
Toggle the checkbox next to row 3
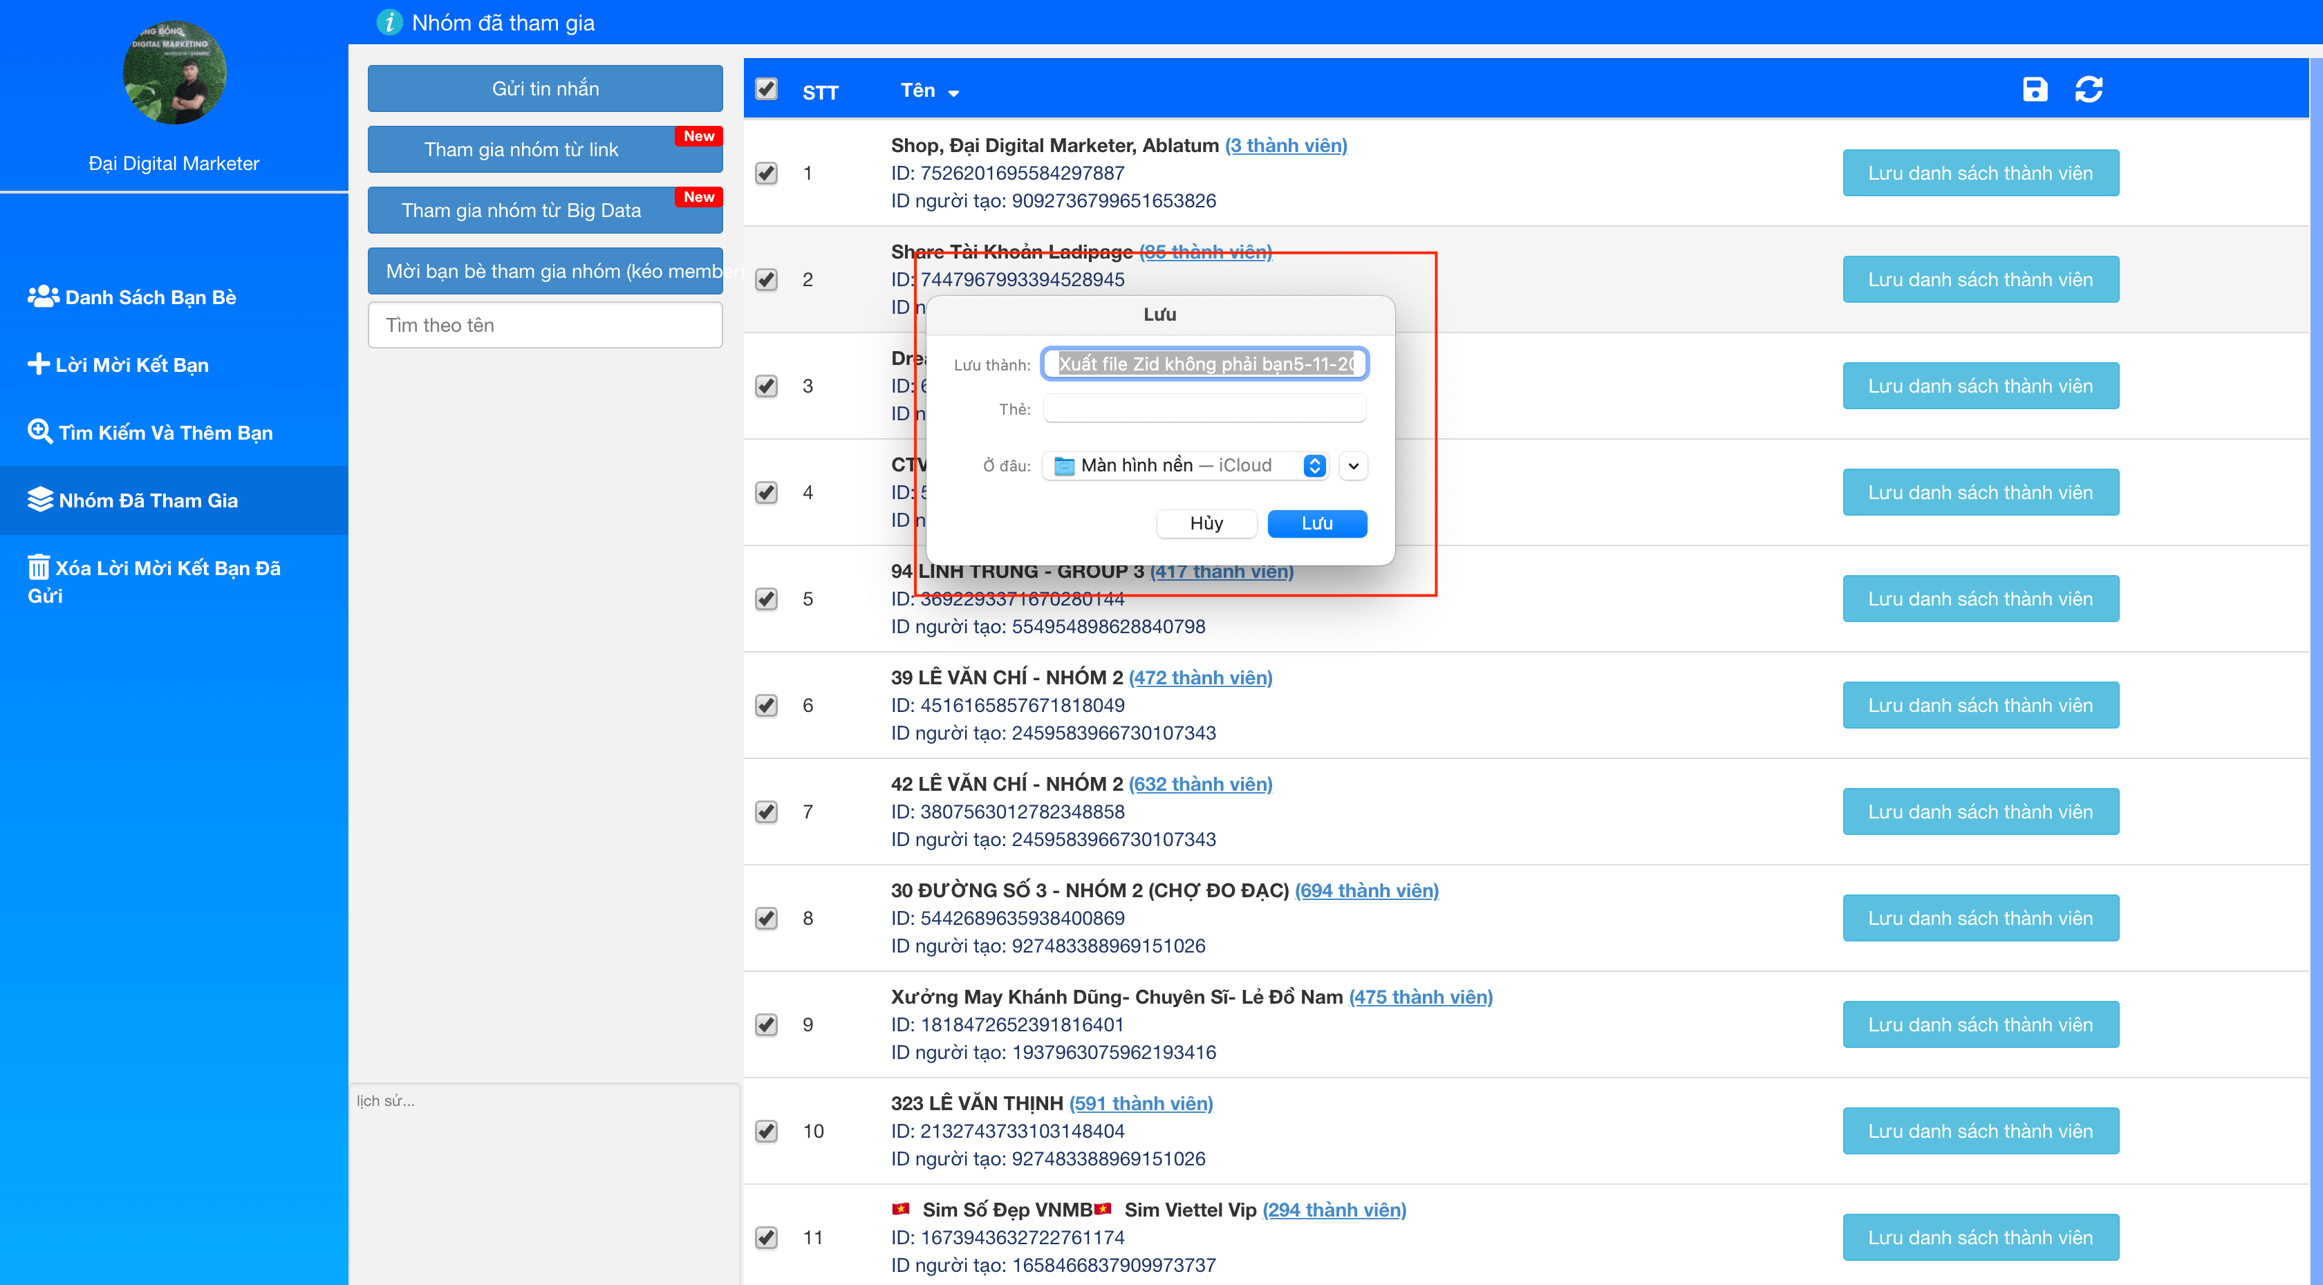766,386
